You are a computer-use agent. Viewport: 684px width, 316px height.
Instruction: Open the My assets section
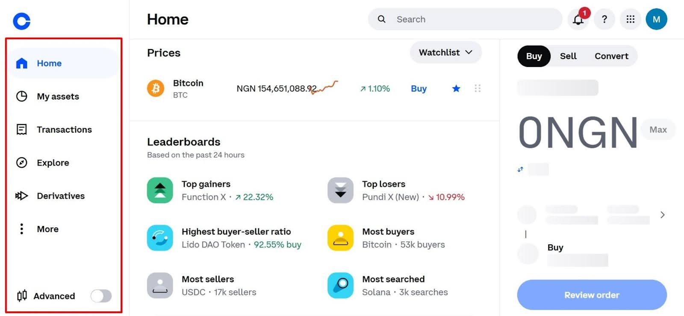coord(57,96)
